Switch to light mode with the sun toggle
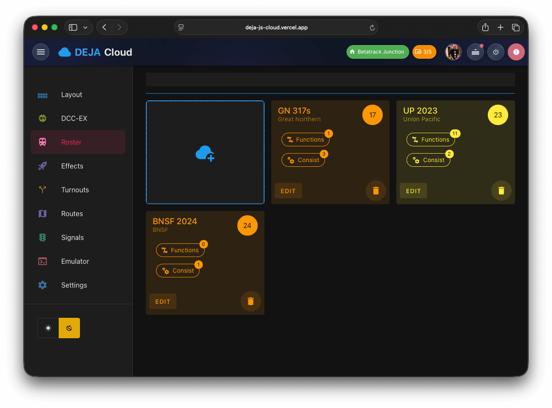This screenshot has height=408, width=552. pyautogui.click(x=48, y=328)
